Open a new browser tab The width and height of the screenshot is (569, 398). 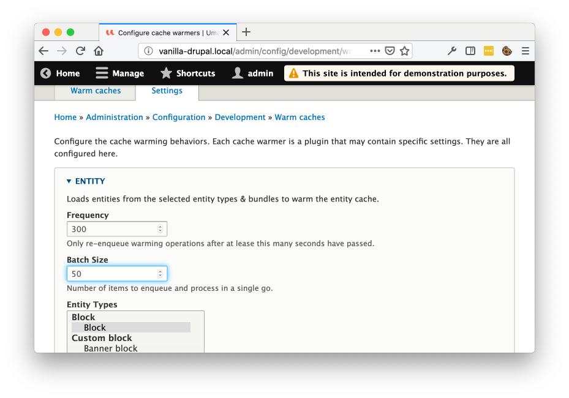pyautogui.click(x=246, y=32)
